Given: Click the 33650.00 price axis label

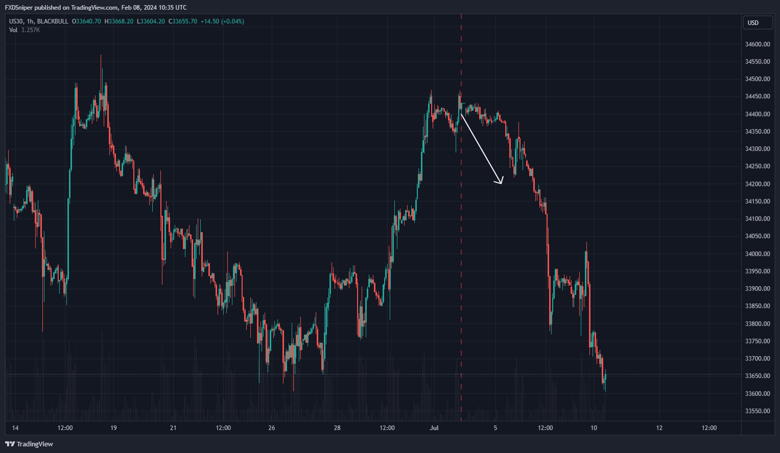Looking at the screenshot, I should (758, 376).
